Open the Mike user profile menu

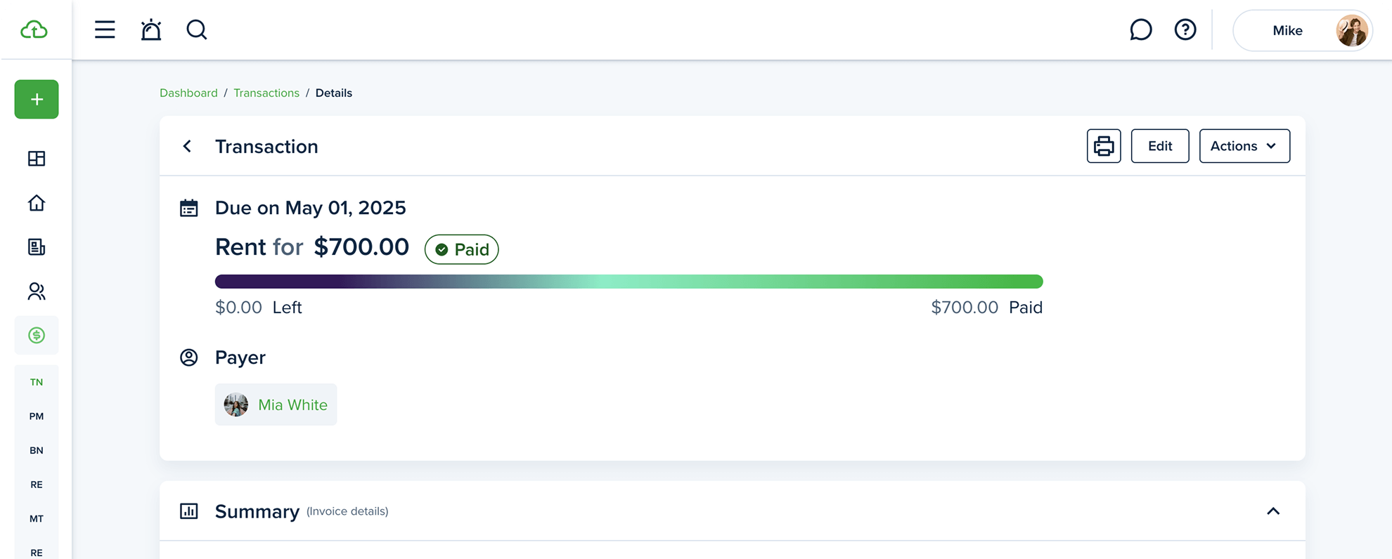coord(1303,30)
